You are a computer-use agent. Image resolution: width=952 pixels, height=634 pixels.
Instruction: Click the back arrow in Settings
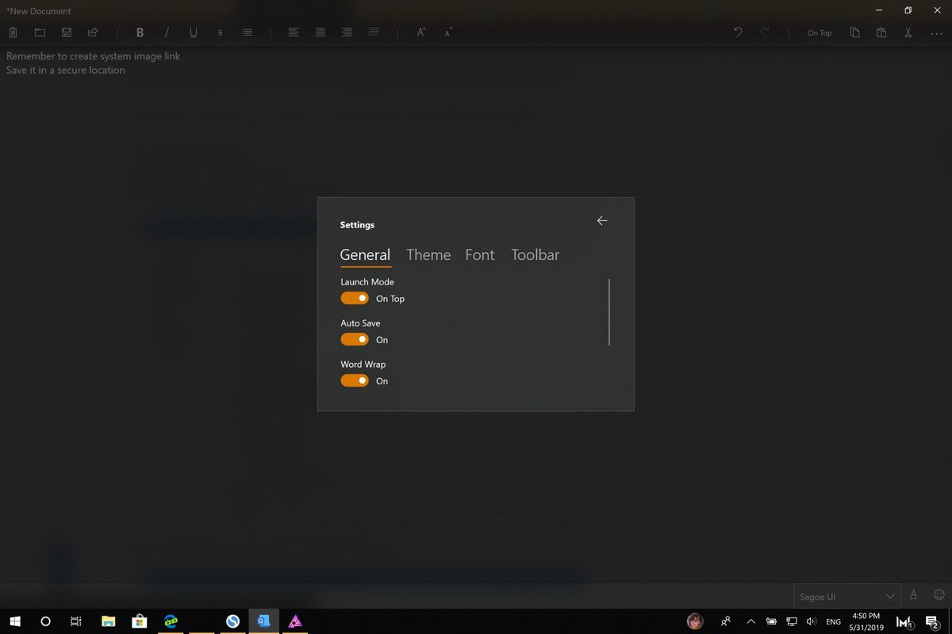coord(601,220)
